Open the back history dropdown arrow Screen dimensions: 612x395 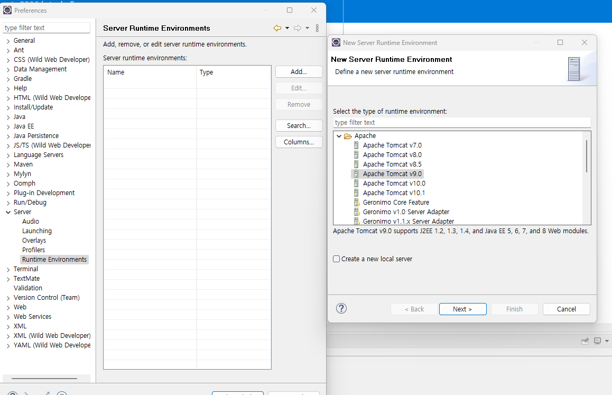click(288, 28)
